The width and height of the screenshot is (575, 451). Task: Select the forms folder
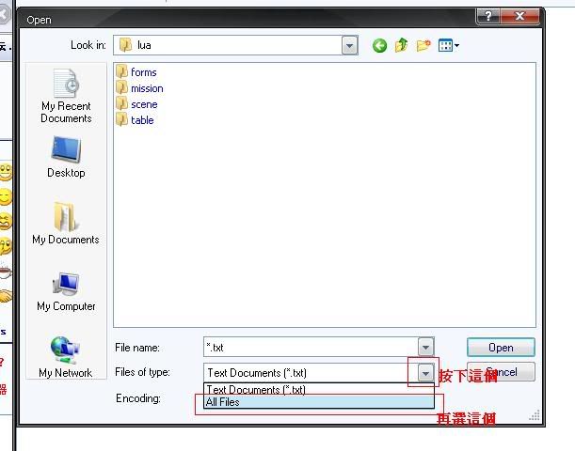click(143, 72)
